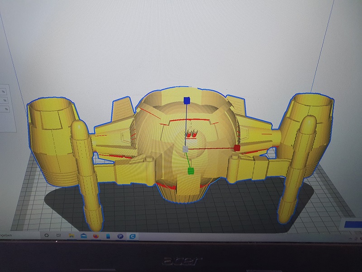This screenshot has width=362, height=272.
Task: Click the green Y-axis move handle
Action: [x=191, y=171]
